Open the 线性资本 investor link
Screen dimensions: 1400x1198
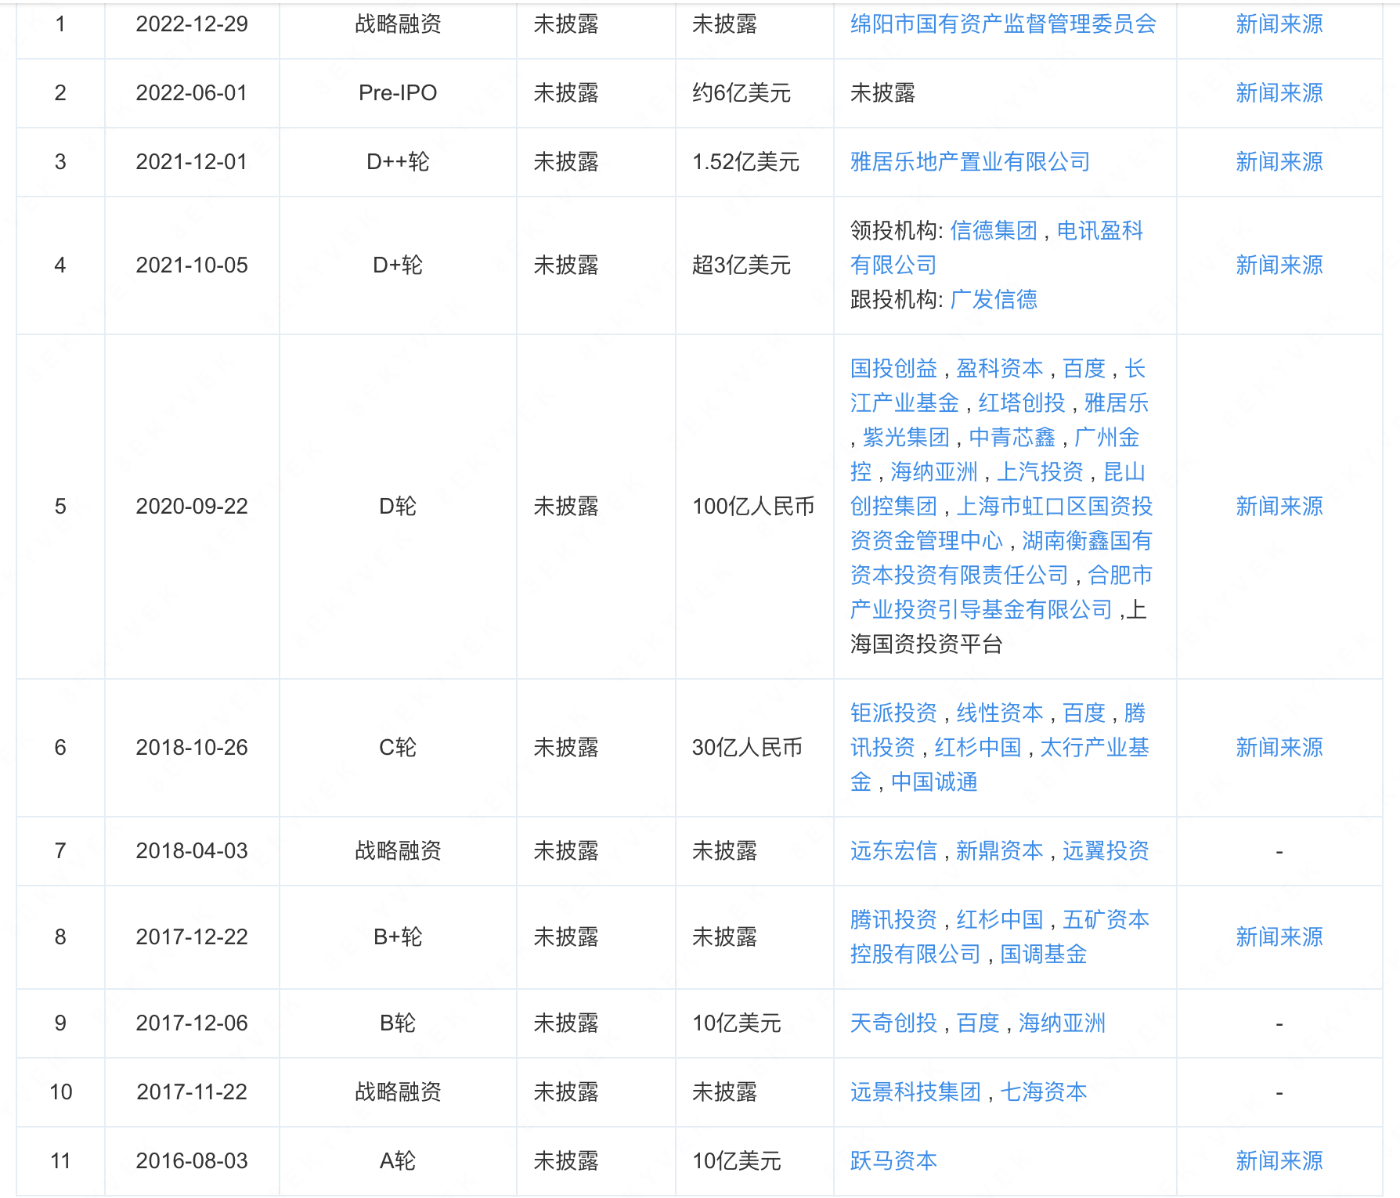pyautogui.click(x=1000, y=713)
